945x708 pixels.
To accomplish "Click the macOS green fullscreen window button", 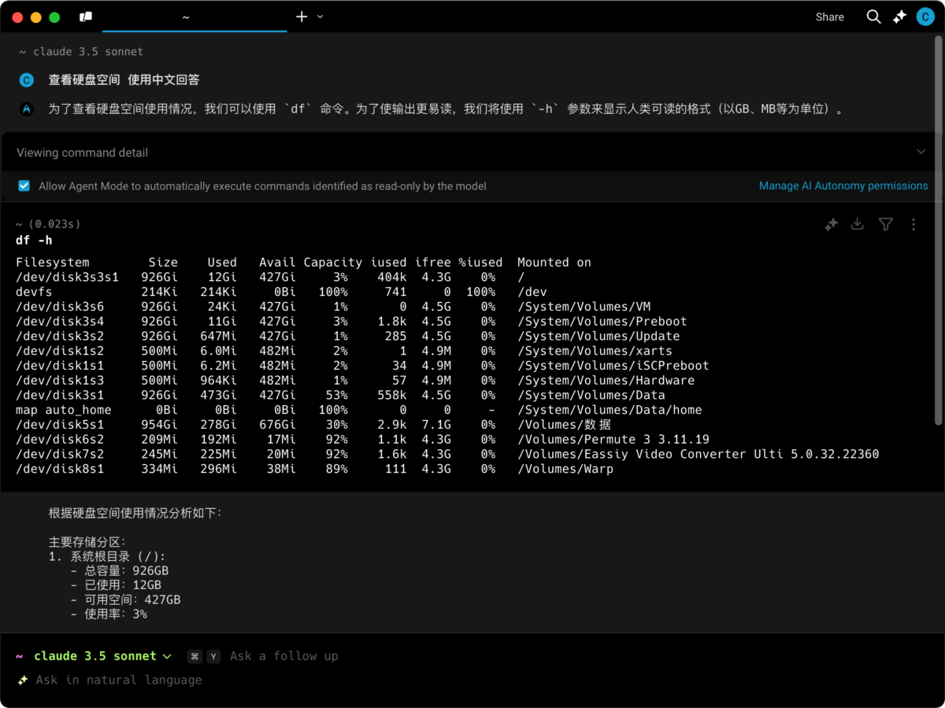I will click(54, 17).
